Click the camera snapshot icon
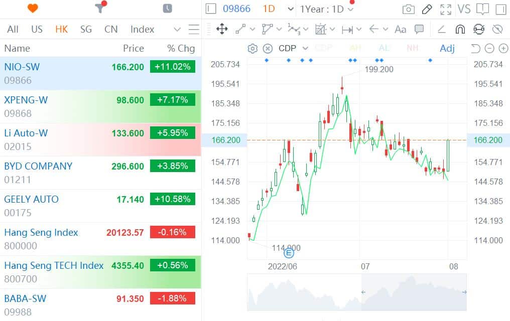The image size is (510, 321). coord(408,9)
